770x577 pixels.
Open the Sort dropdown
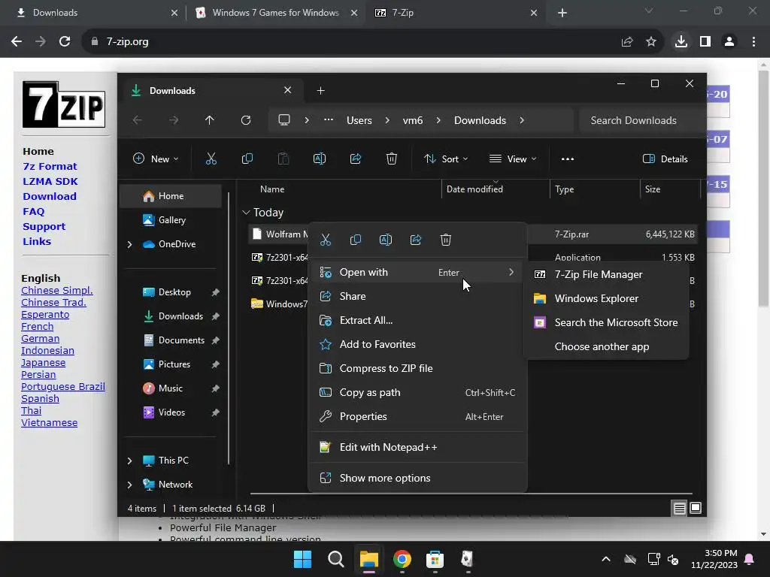pyautogui.click(x=446, y=159)
